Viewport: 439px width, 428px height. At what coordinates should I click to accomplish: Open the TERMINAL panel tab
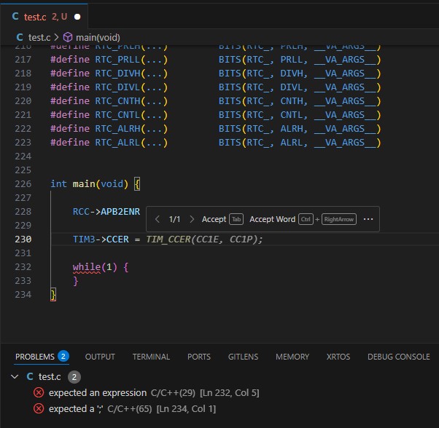pos(151,357)
